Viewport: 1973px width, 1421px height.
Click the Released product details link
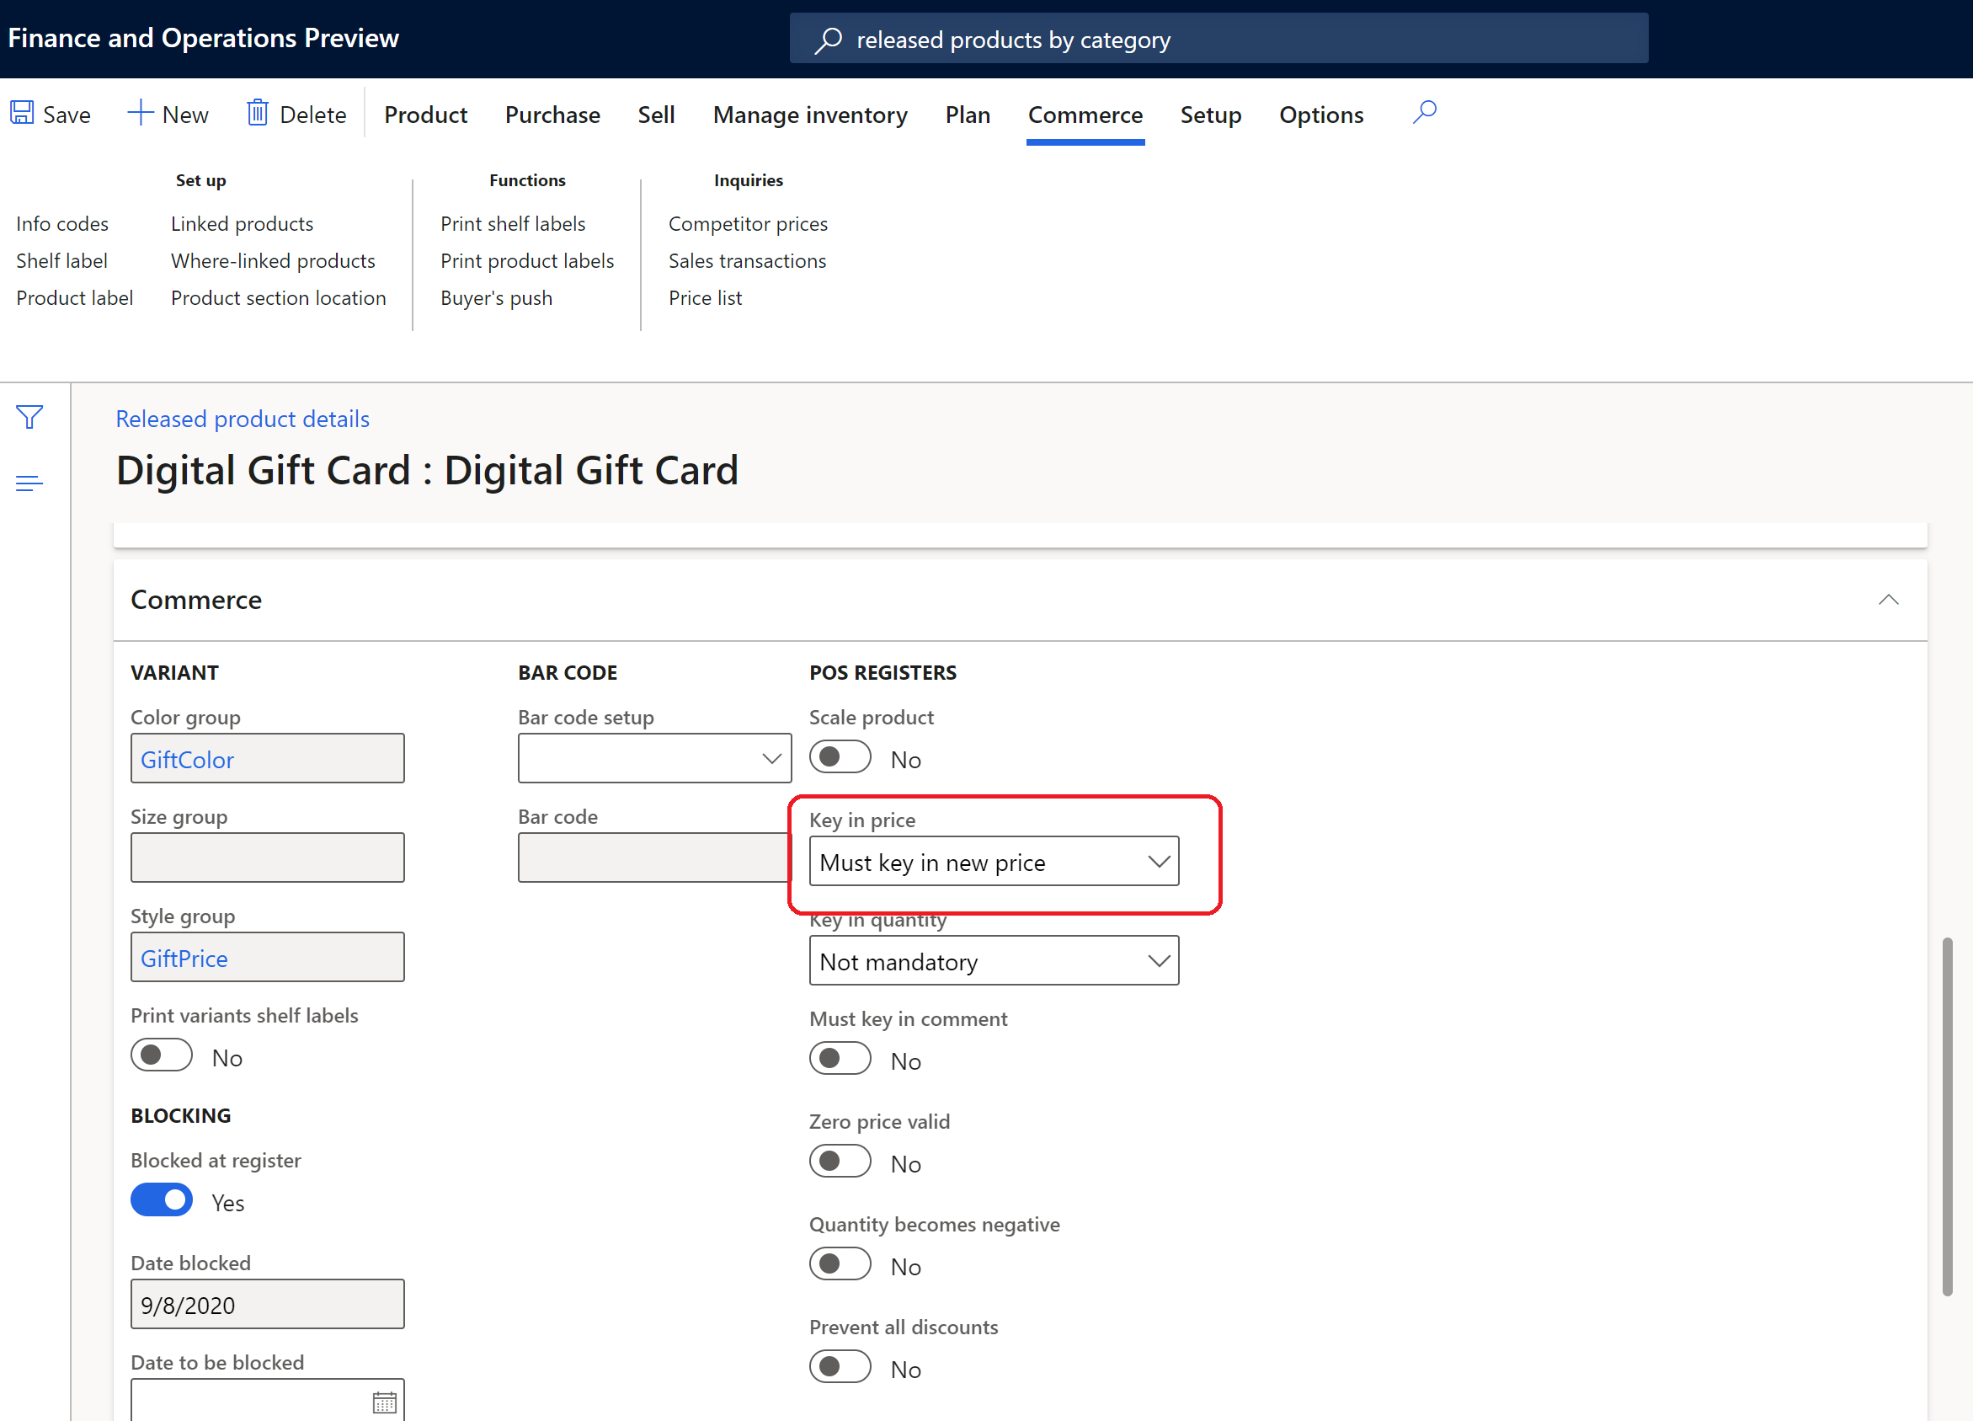[242, 417]
